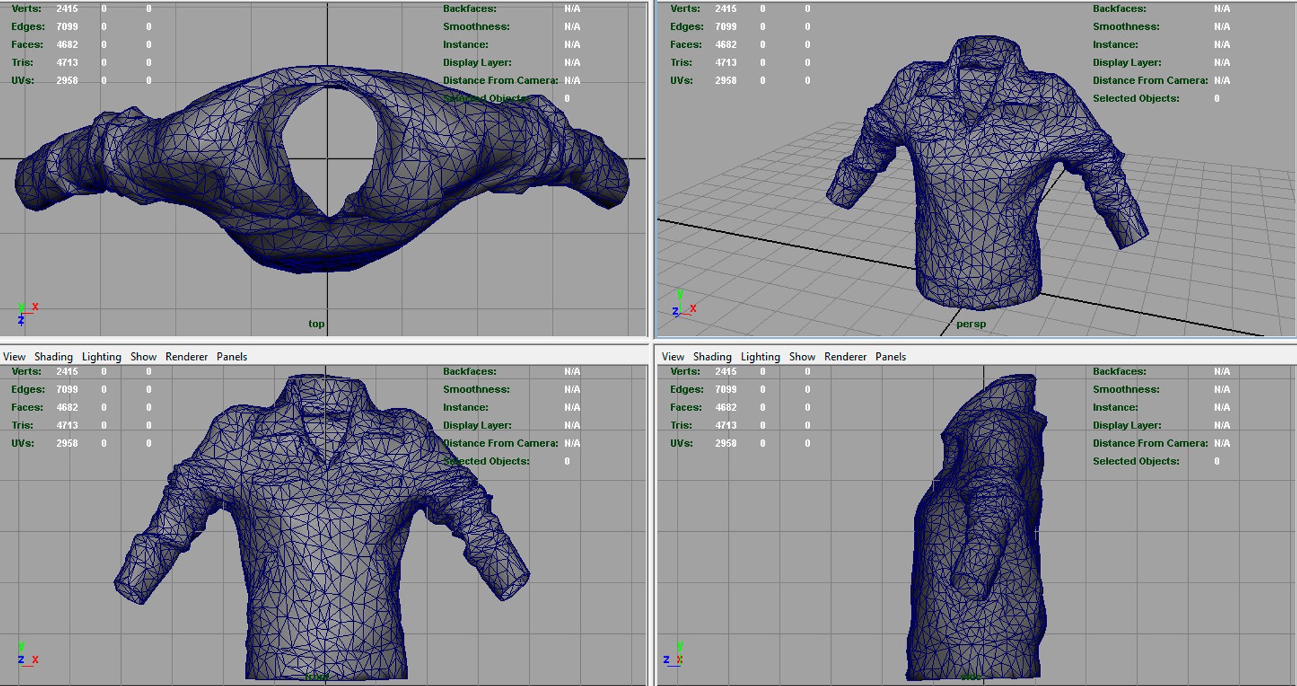Open the Renderer menu in the front panel

tap(186, 357)
